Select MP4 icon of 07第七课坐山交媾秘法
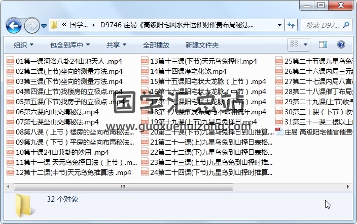This screenshot has width=357, height=224. [10, 122]
